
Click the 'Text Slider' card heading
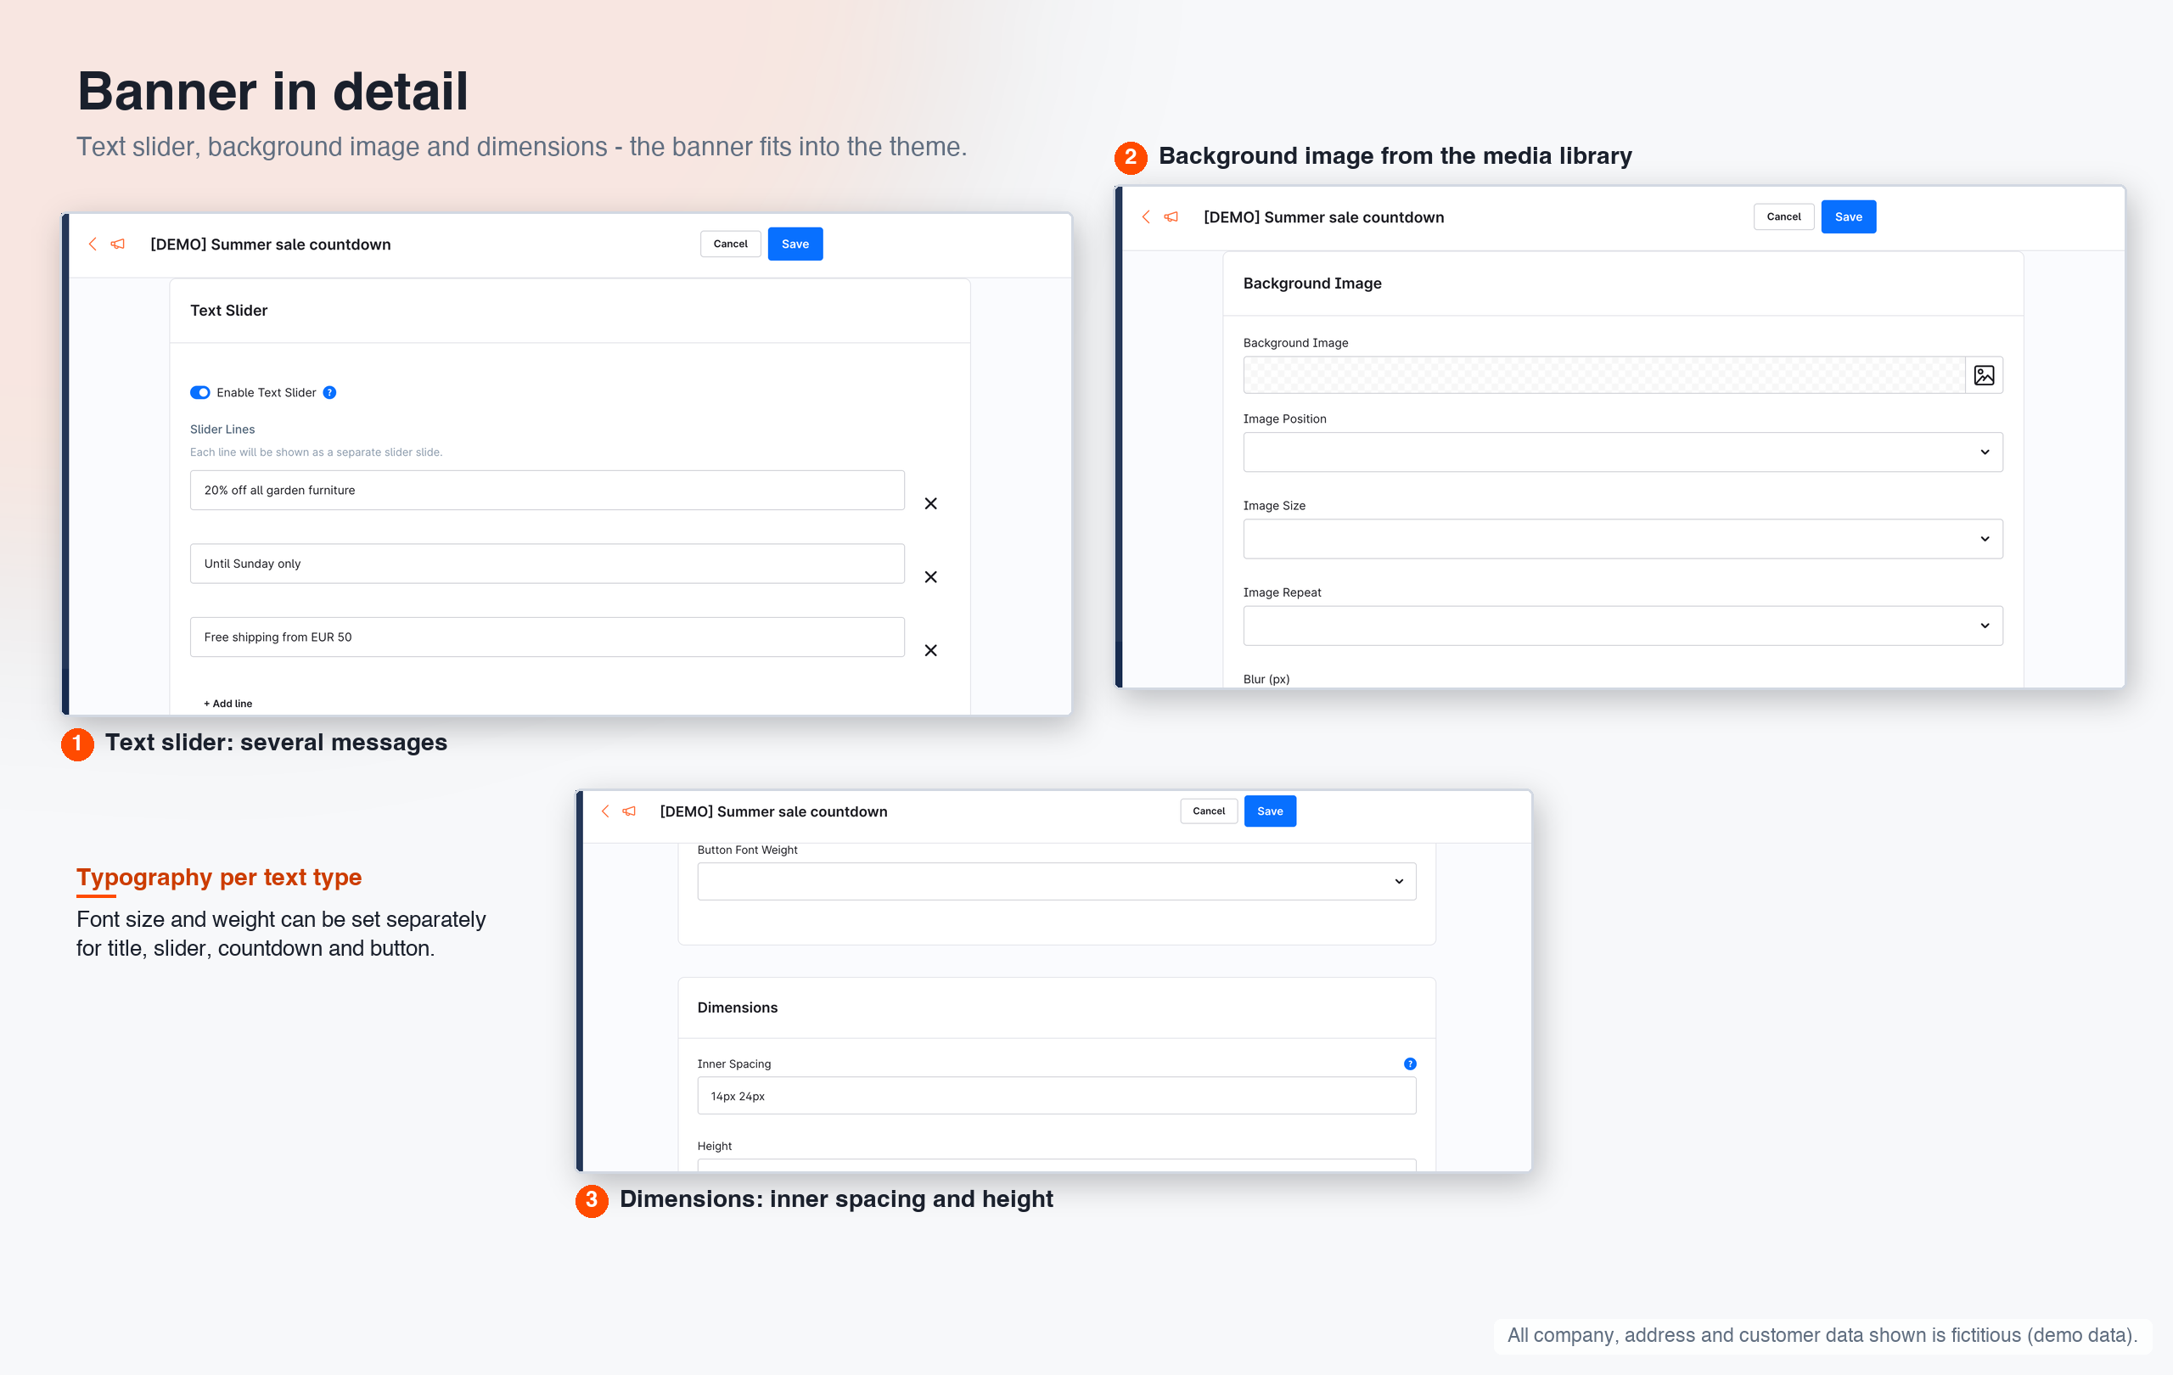(x=228, y=311)
